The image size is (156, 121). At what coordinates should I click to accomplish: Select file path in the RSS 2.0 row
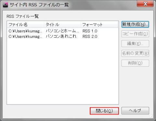click(25, 37)
